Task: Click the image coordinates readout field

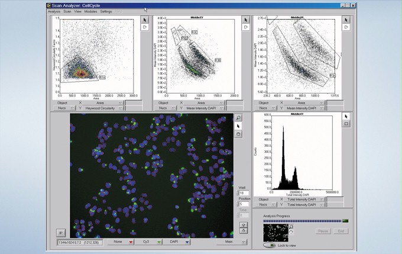Action: 80,242
